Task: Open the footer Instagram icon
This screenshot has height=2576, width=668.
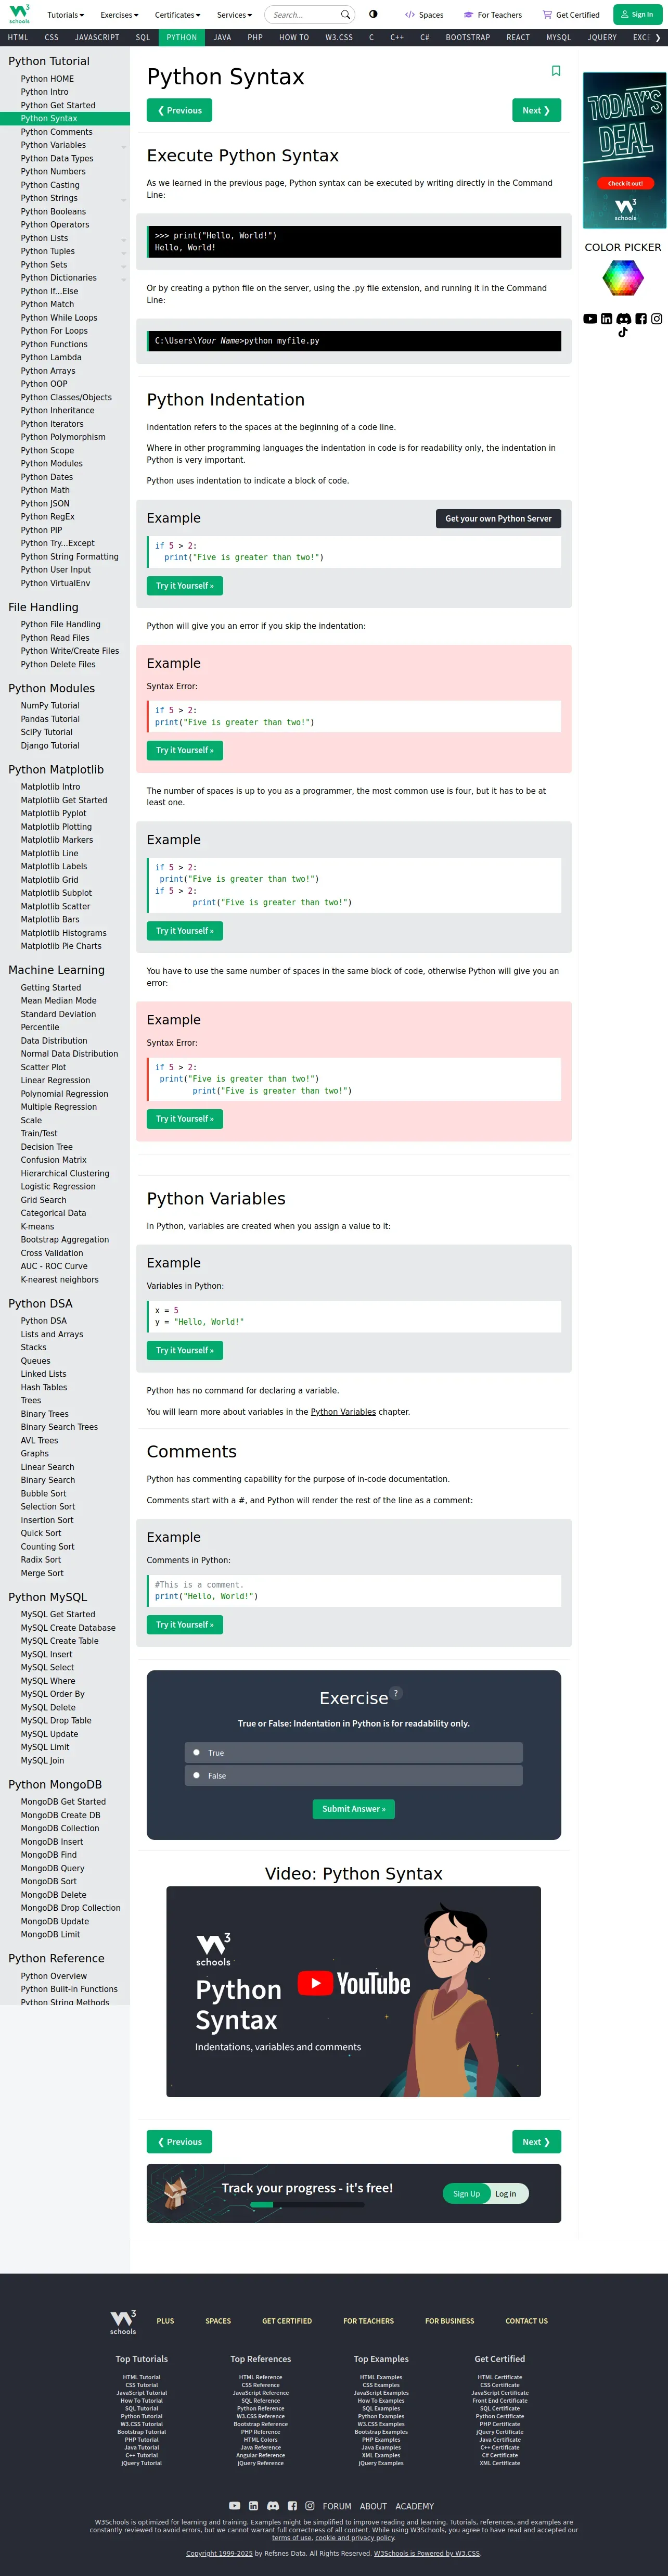Action: pos(310,2506)
